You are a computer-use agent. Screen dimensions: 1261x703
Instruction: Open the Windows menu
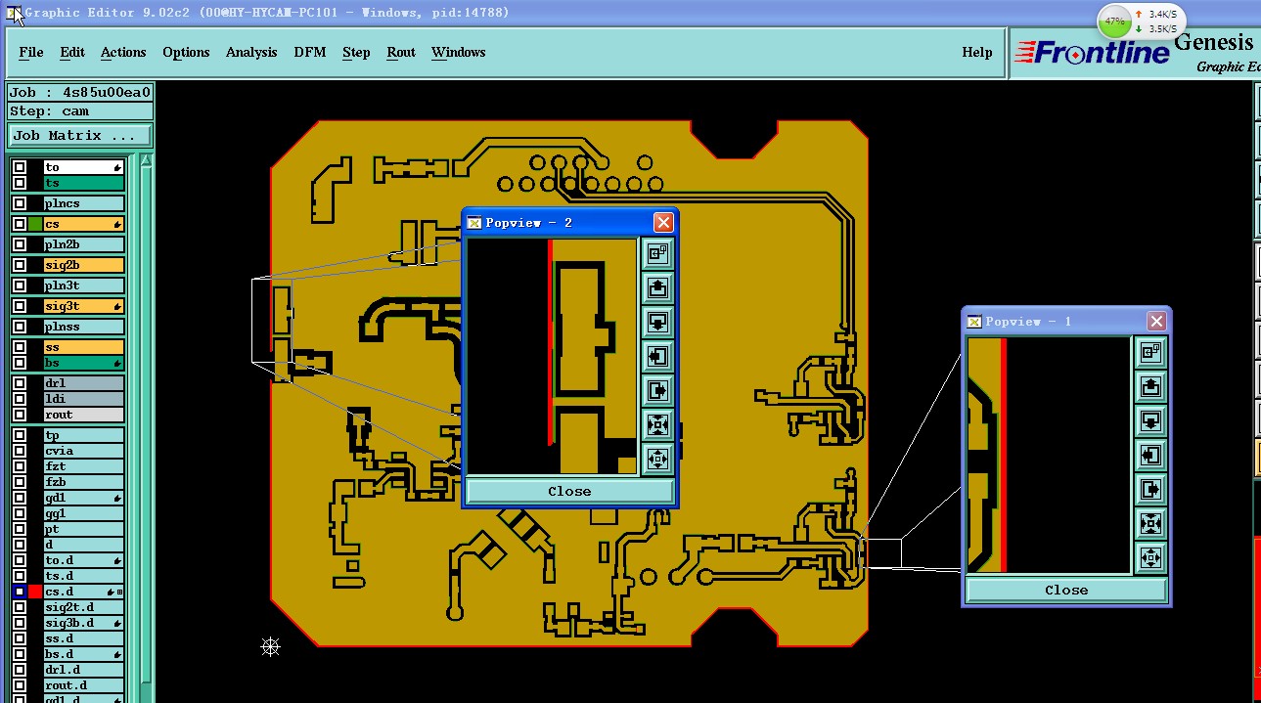(459, 53)
